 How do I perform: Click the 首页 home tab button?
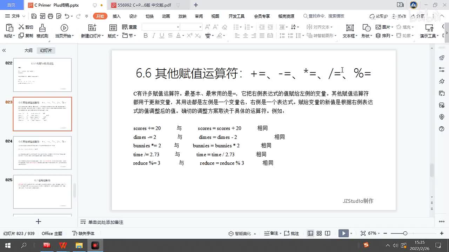[11, 5]
